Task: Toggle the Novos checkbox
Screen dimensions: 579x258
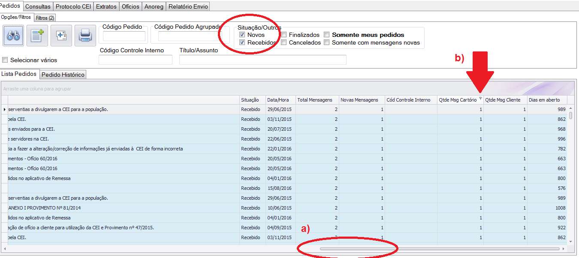Action: (242, 35)
